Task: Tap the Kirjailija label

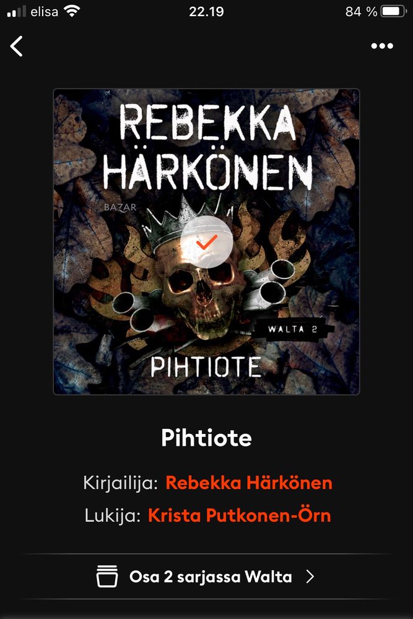Action: 120,483
